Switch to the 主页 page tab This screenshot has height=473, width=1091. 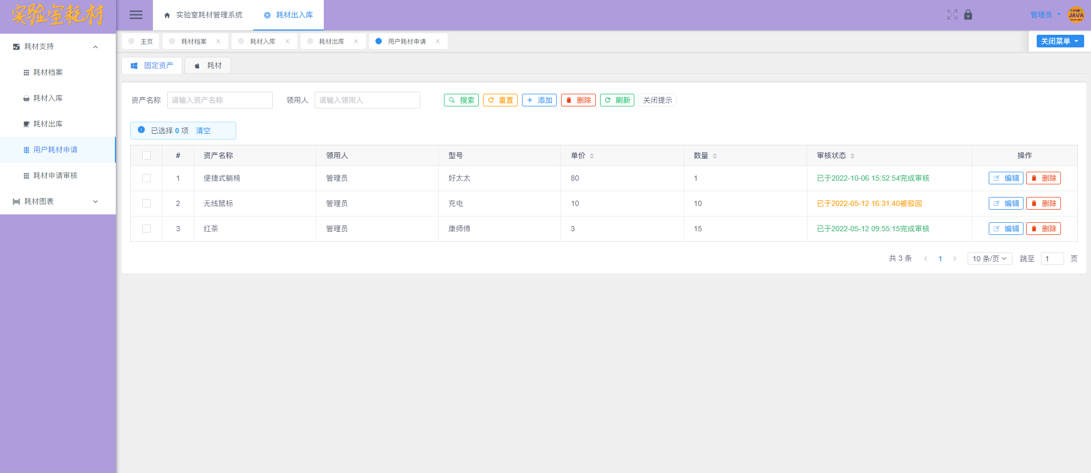point(141,41)
